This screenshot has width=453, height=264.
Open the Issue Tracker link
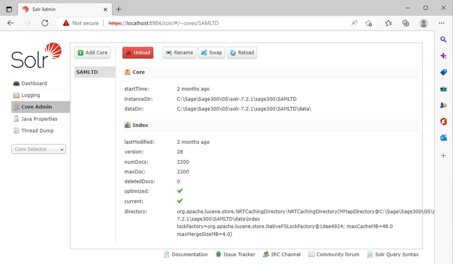[x=239, y=254]
